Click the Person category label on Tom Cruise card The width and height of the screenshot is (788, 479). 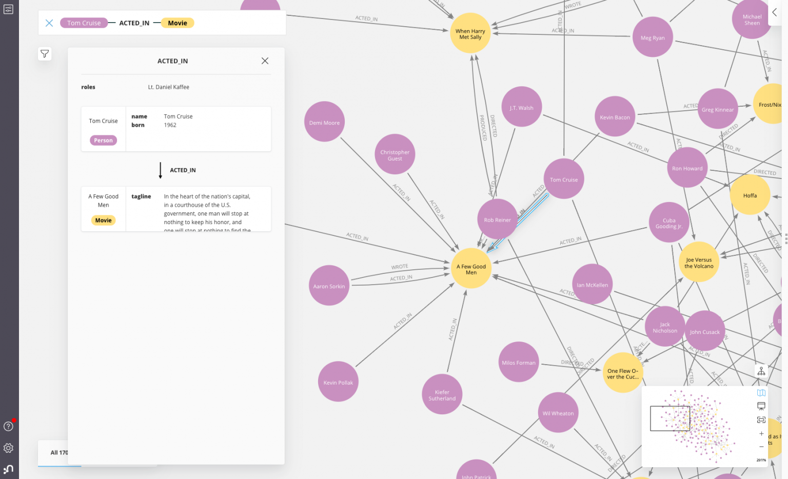coord(103,140)
